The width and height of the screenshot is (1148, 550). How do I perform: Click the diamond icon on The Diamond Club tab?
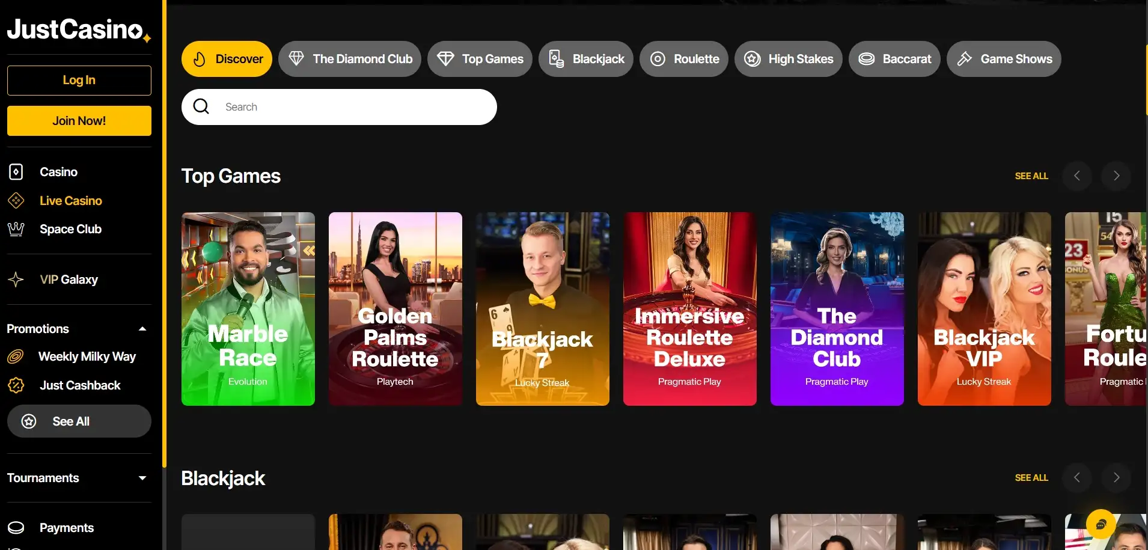(x=296, y=58)
